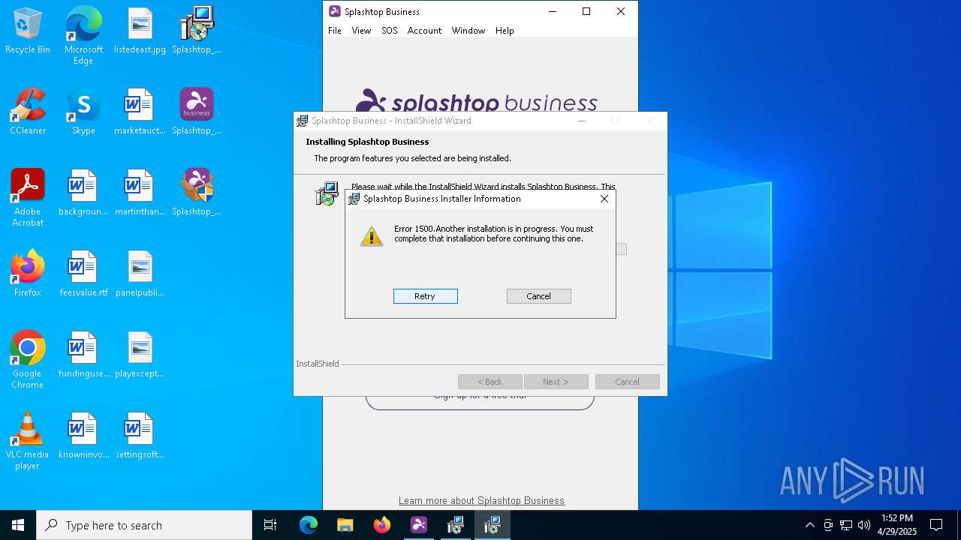
Task: Open Window menu in Splashtop Business
Action: tap(468, 31)
